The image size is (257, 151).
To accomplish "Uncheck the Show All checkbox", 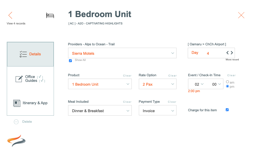I will pos(70,61).
